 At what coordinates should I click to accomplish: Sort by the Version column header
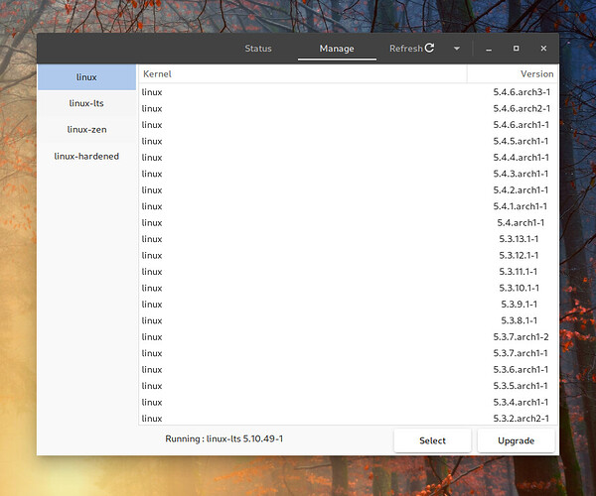point(512,74)
